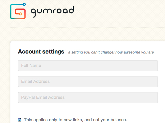Screen dimensions: 165x123
Task: Click the dotted separator below the PayPal field
Action: coord(89,111)
